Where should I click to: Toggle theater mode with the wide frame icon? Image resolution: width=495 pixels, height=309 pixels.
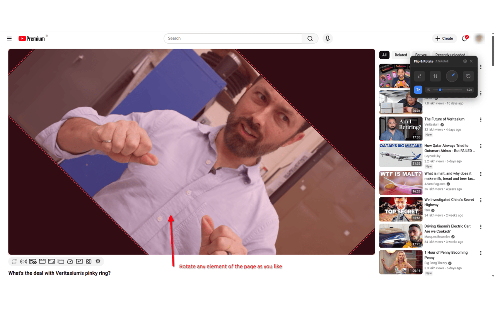51,261
